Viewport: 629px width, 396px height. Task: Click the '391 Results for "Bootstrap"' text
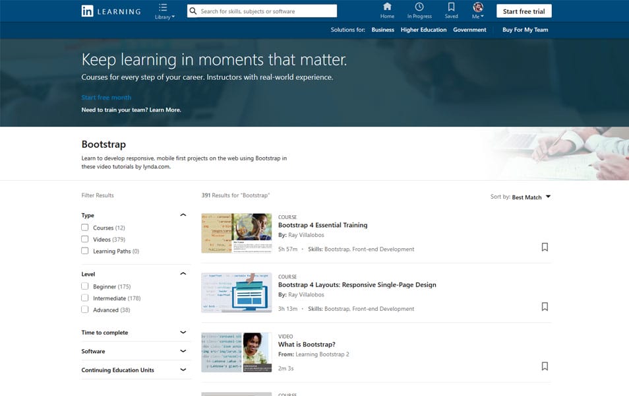(235, 195)
